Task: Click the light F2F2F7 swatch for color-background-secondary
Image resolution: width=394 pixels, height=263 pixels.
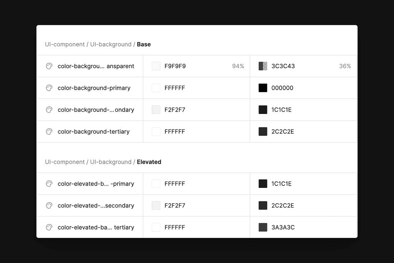Action: click(155, 110)
